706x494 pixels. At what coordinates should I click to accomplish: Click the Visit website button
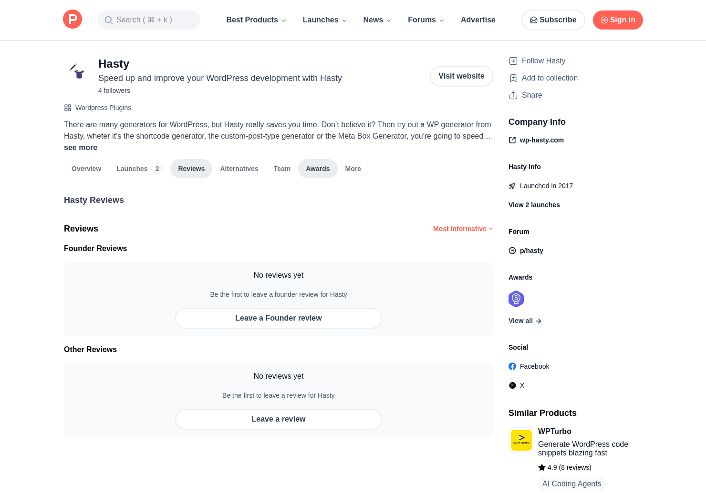[461, 76]
